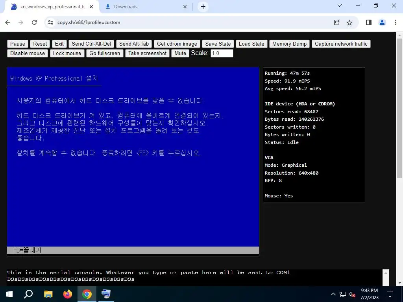
Task: Open File Explorer from the taskbar
Action: pos(48,294)
